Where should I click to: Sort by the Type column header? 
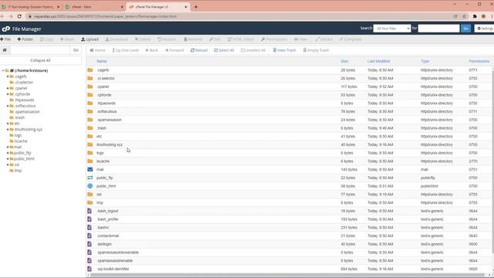click(x=425, y=61)
